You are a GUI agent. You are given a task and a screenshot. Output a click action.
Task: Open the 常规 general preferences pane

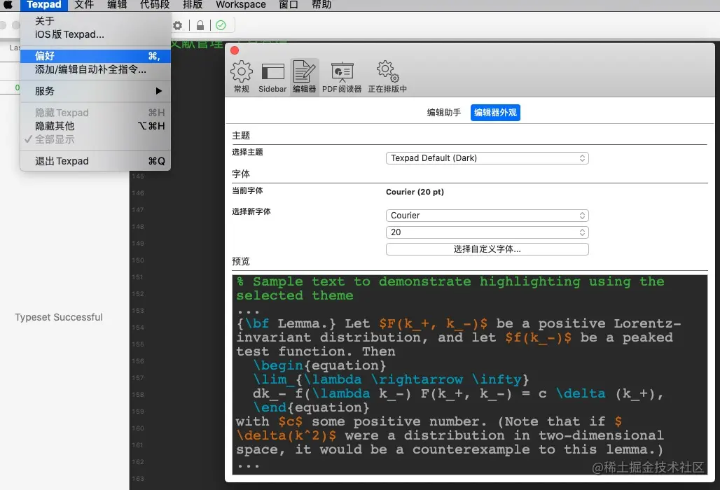pyautogui.click(x=242, y=76)
